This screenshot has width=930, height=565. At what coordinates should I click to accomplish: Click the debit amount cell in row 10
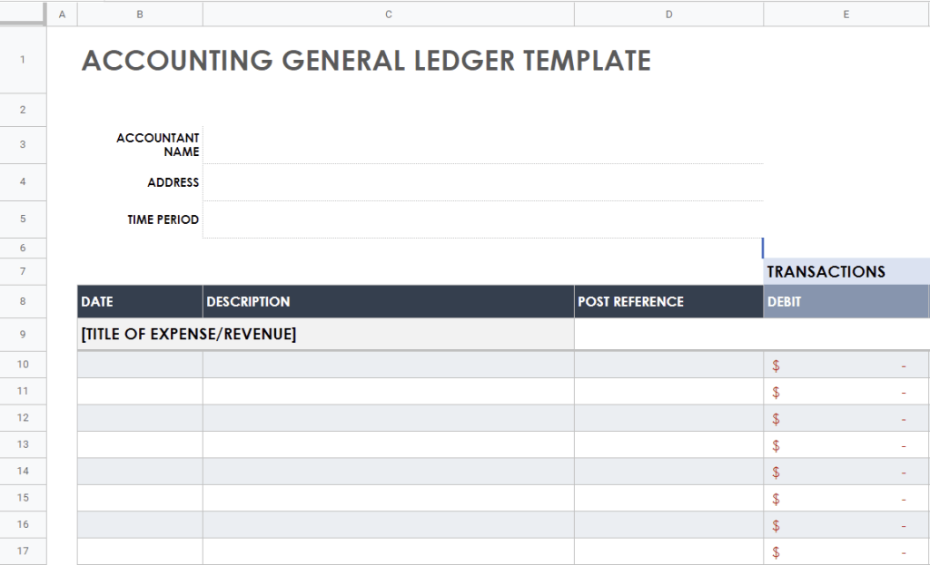pyautogui.click(x=846, y=365)
